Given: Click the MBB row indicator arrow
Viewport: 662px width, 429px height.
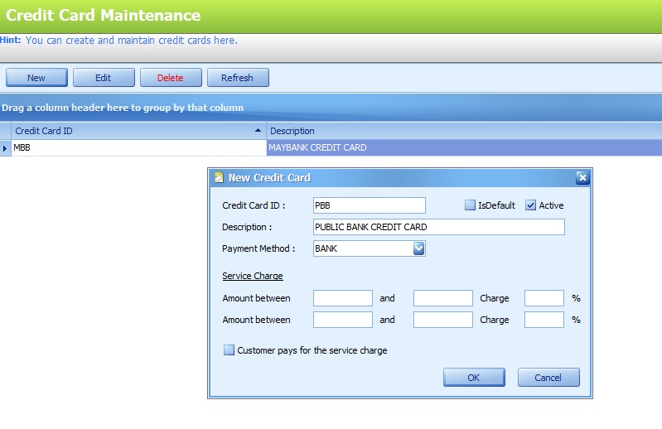Looking at the screenshot, I should [x=6, y=148].
